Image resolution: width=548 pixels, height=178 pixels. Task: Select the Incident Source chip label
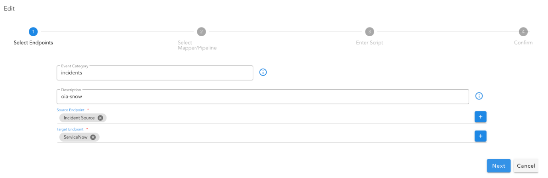(79, 118)
